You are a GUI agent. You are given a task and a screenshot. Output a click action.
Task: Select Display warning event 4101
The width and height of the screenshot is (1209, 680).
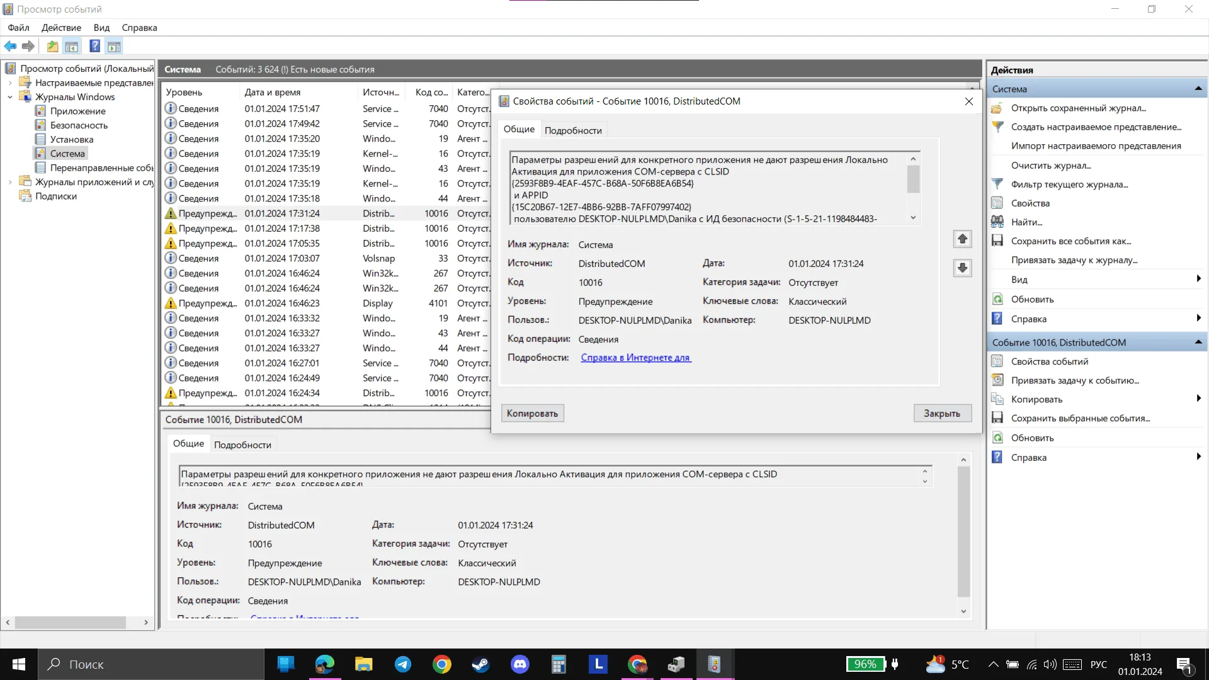pos(326,303)
